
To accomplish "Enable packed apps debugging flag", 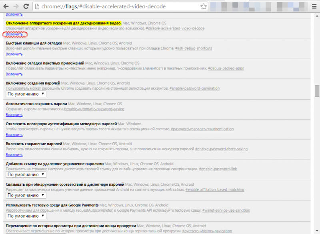I will 14,74.
